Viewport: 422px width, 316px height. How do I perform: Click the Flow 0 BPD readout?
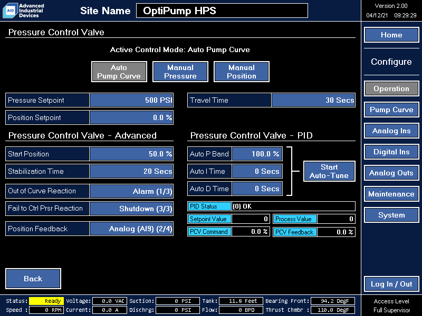click(x=241, y=310)
